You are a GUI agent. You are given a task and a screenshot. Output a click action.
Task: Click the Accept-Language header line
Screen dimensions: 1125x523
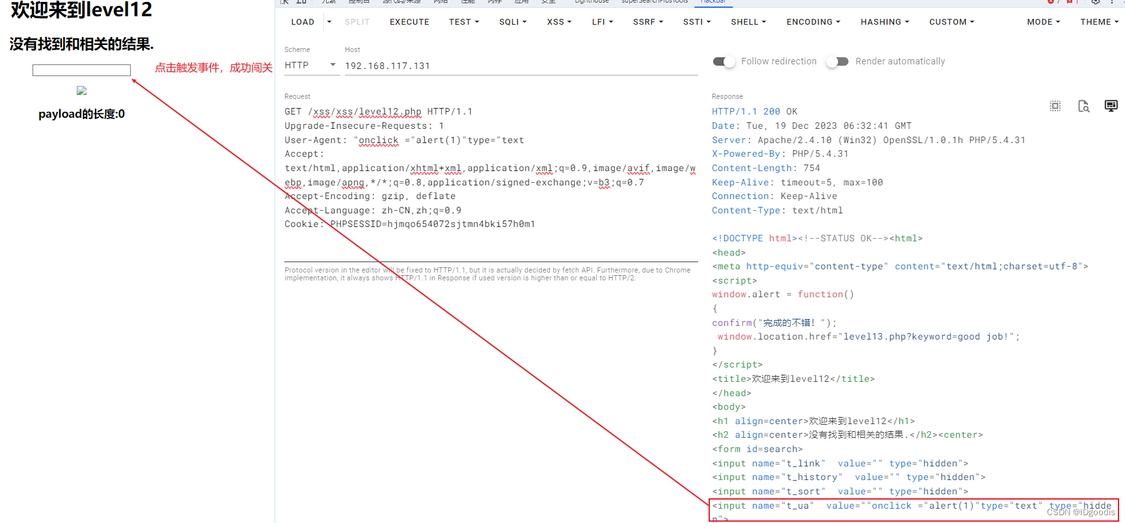point(373,211)
